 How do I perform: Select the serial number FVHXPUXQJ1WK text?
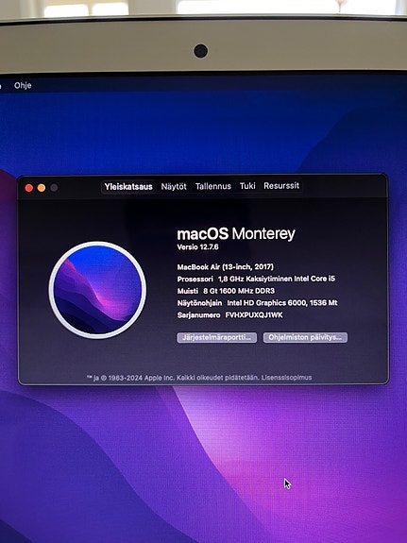[x=254, y=314]
